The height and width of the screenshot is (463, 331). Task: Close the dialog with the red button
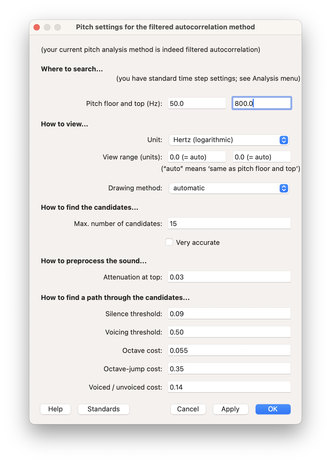(x=37, y=27)
